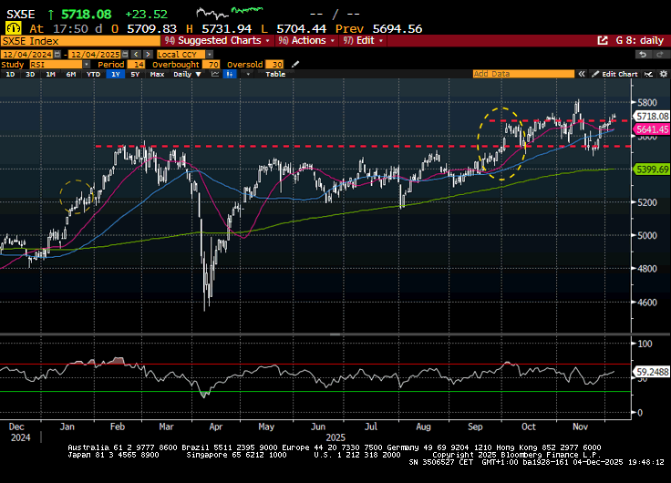The image size is (671, 483).
Task: Click the redo arrow icon
Action: [658, 54]
